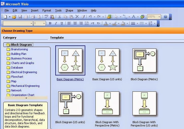
Task: Open the New drawing dropdown arrow
Action: (10, 17)
